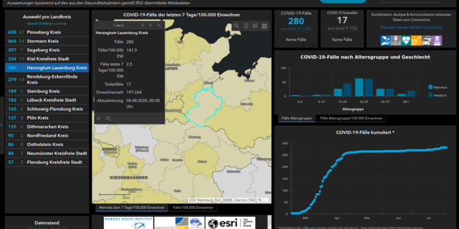
Task: Select the Fälle Altersgruppe/100.000 Einwohner tab
Action: [x=351, y=118]
